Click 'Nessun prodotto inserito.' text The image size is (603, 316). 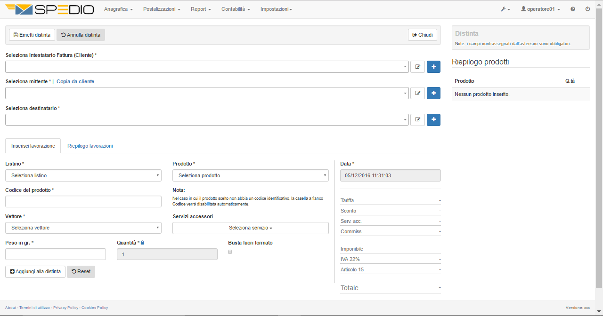[x=482, y=94]
